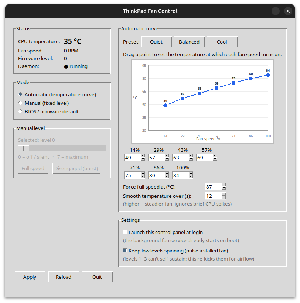The width and height of the screenshot is (300, 303).
Task: Increase the 57% temperature with up arrow
Action: [x=215, y=156]
